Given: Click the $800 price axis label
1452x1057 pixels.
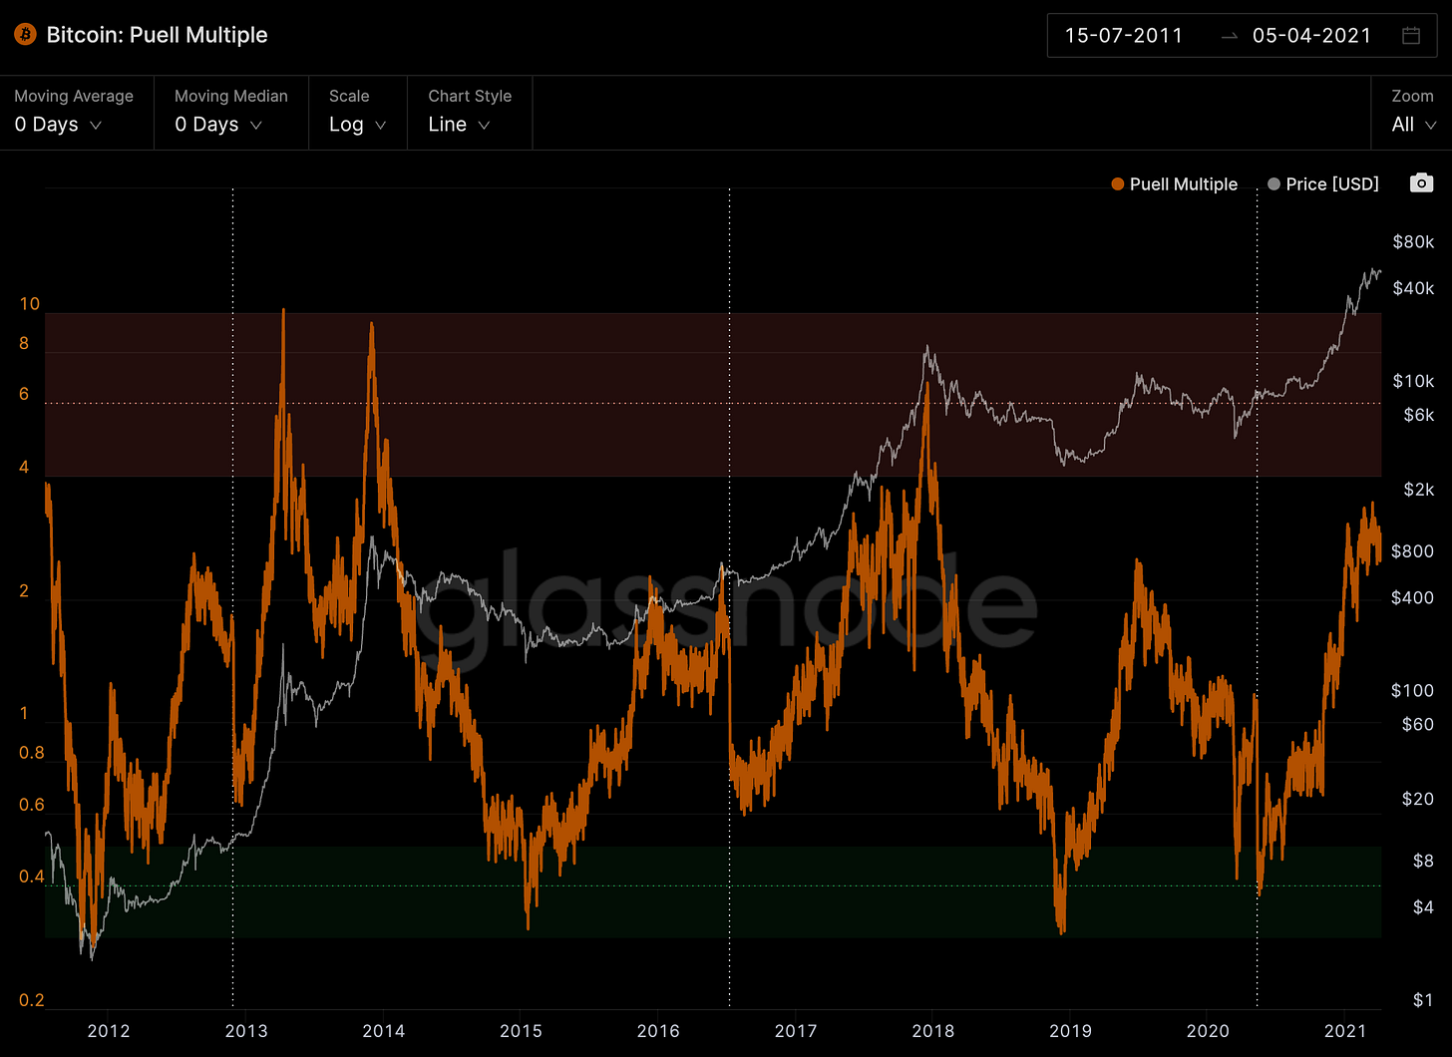Looking at the screenshot, I should tap(1412, 551).
